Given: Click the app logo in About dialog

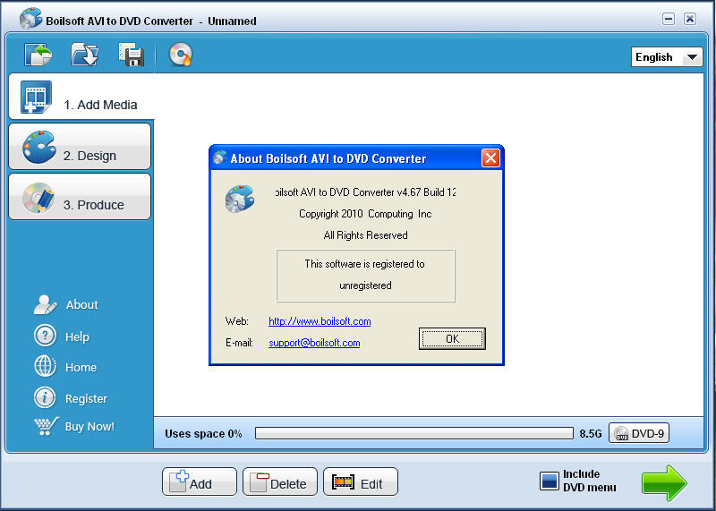Looking at the screenshot, I should point(240,199).
